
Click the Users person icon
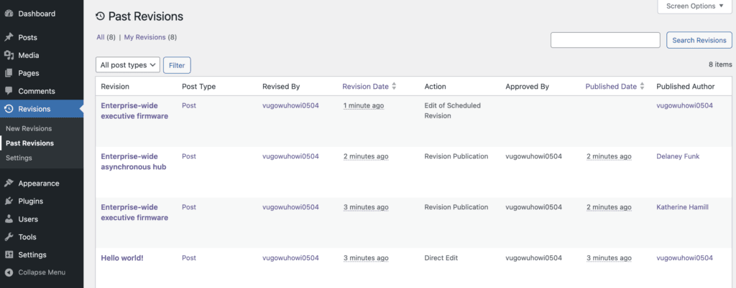click(x=9, y=219)
